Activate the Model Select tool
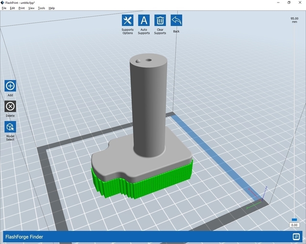 click(x=10, y=127)
